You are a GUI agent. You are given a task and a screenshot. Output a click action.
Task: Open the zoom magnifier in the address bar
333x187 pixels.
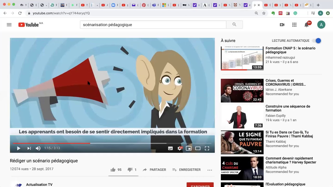coord(256,13)
